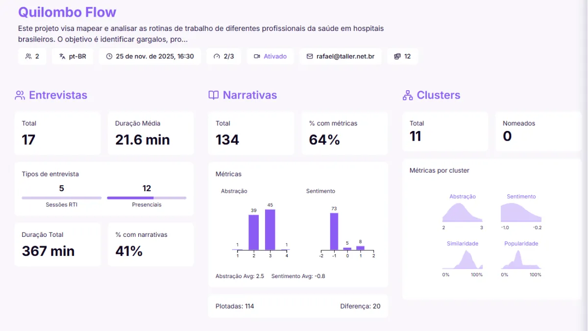This screenshot has width=588, height=331.
Task: Click the participants icon showing 2
Action: 28,56
